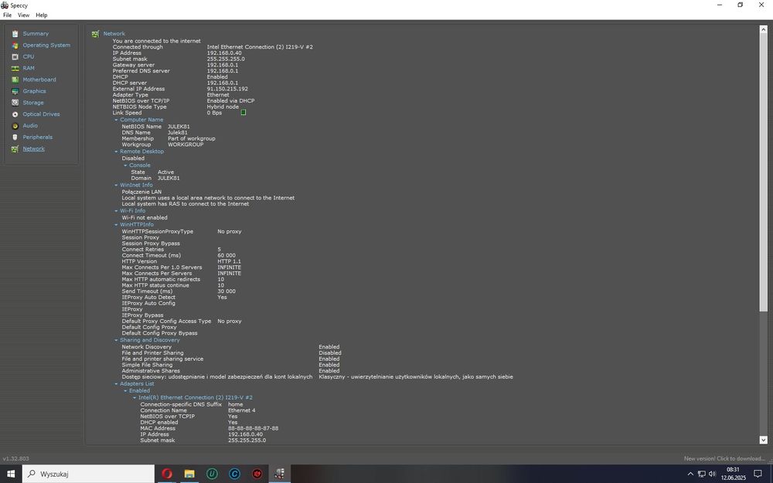
Task: Click the scrollbar up arrow
Action: (x=763, y=29)
